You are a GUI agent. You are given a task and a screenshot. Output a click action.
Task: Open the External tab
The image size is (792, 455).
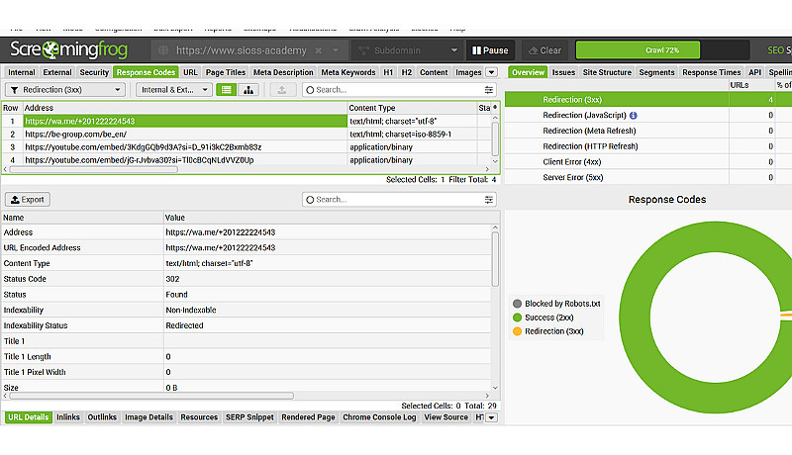57,72
